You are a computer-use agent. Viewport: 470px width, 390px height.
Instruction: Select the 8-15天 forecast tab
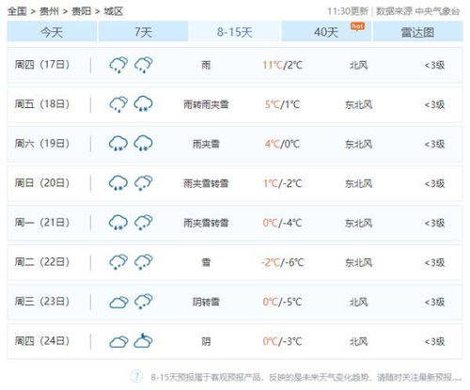[235, 32]
